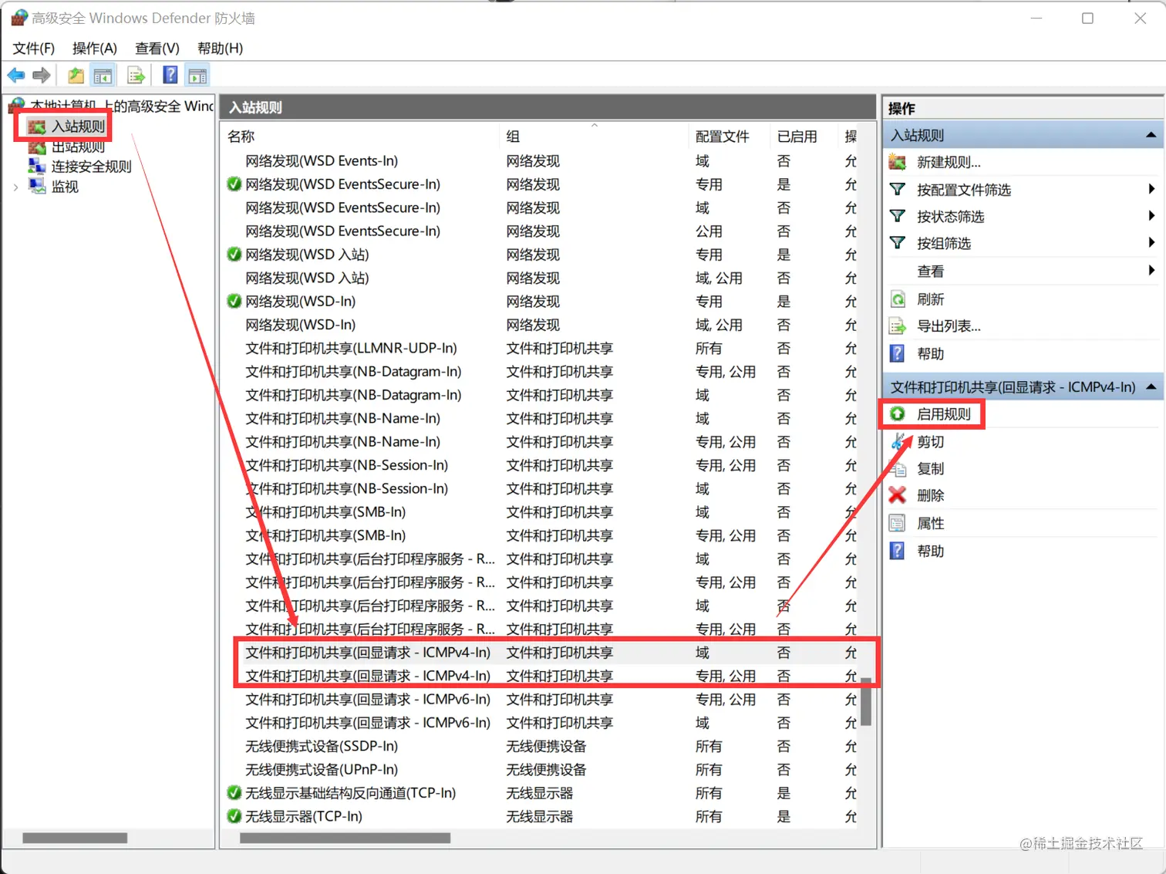Click the 复制 copy icon
The width and height of the screenshot is (1166, 874).
pyautogui.click(x=898, y=468)
